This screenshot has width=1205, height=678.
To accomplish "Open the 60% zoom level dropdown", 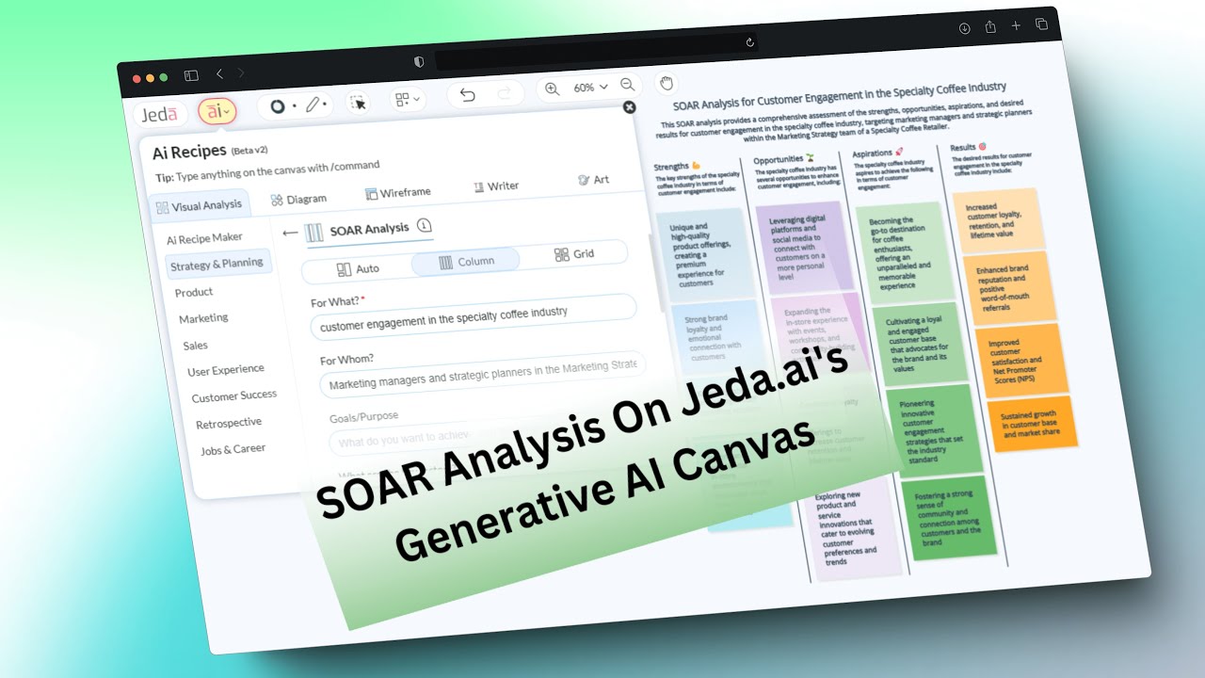I will pos(591,87).
